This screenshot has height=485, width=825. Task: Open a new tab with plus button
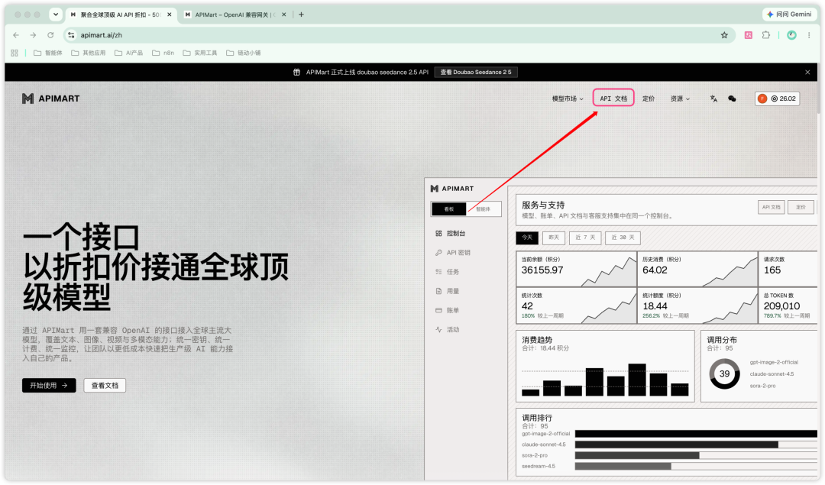pos(301,15)
